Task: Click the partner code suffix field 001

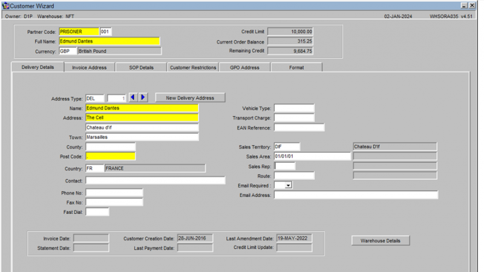Action: pyautogui.click(x=105, y=31)
